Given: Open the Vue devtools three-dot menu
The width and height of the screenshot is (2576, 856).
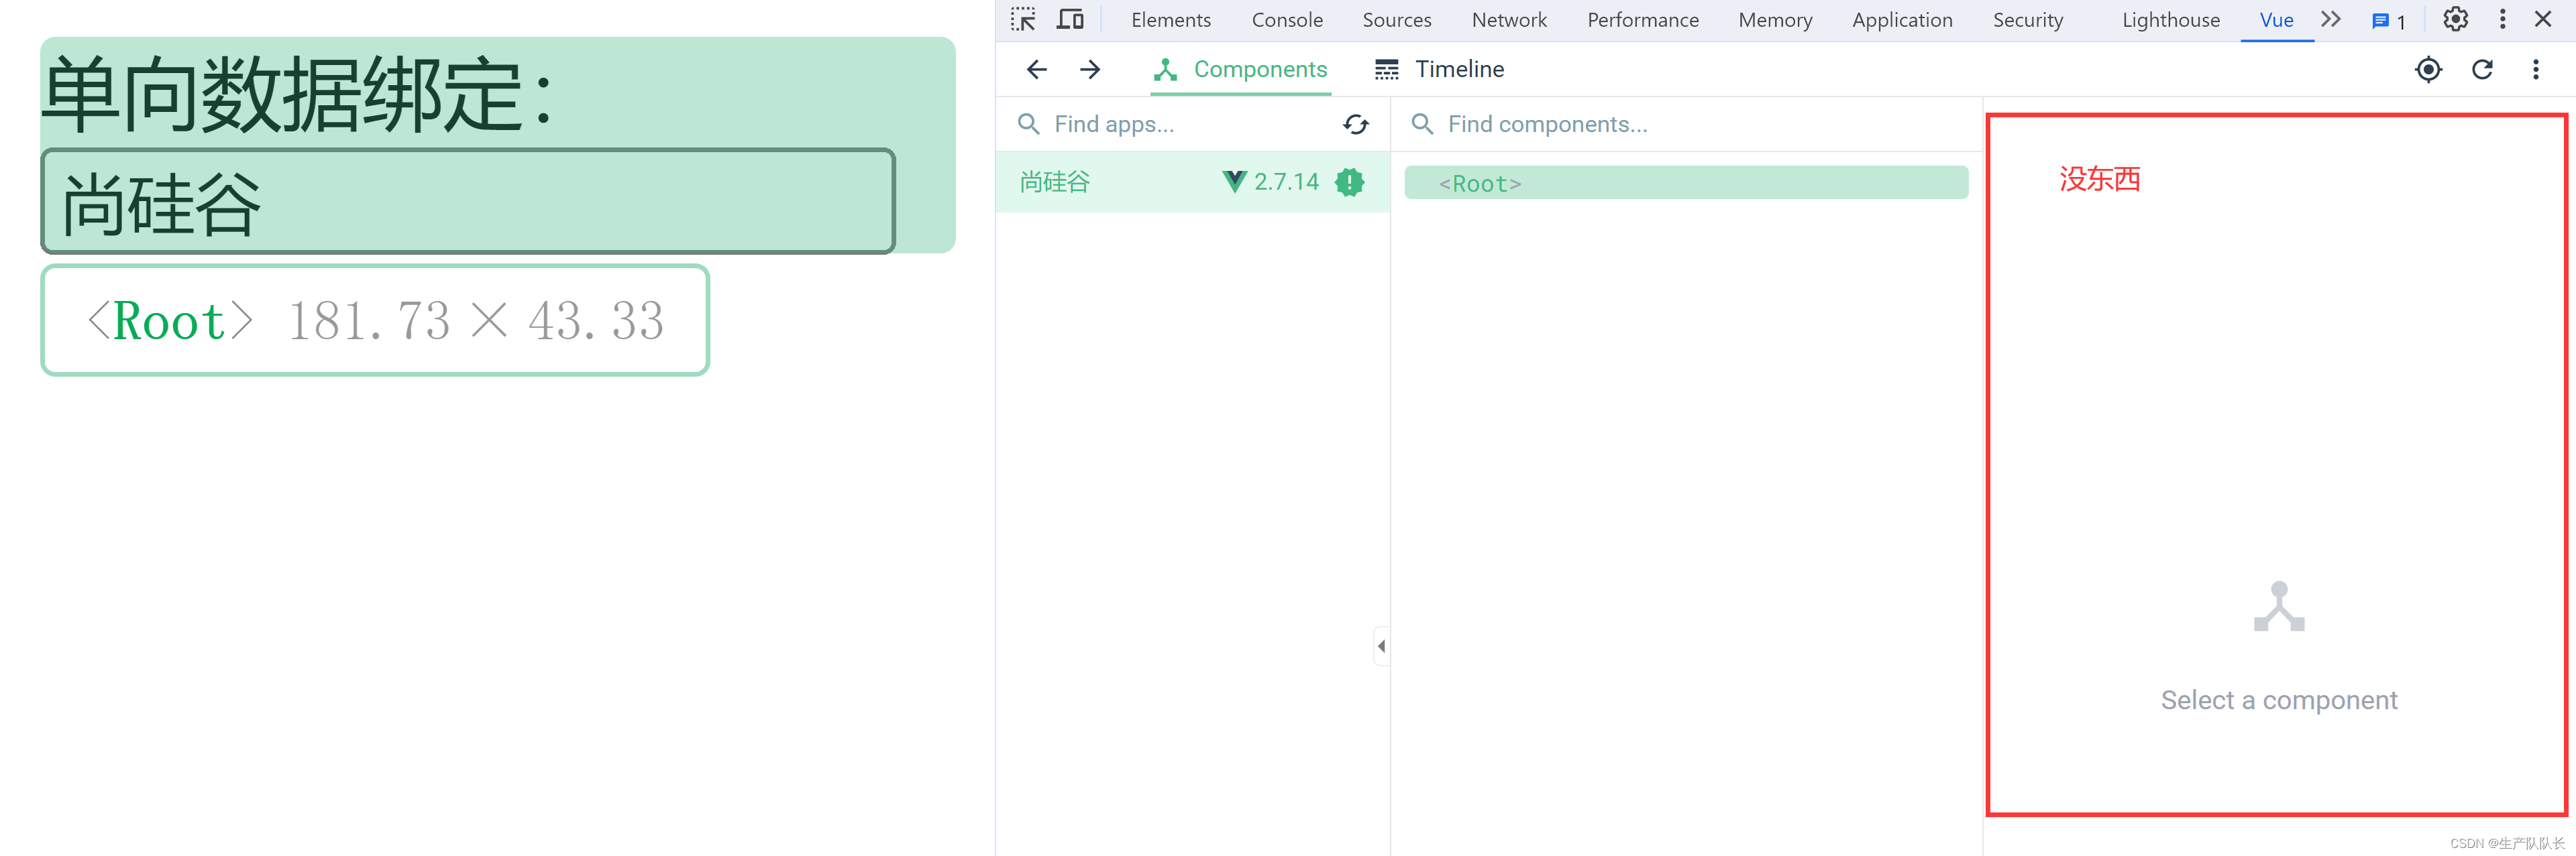Looking at the screenshot, I should tap(2535, 69).
